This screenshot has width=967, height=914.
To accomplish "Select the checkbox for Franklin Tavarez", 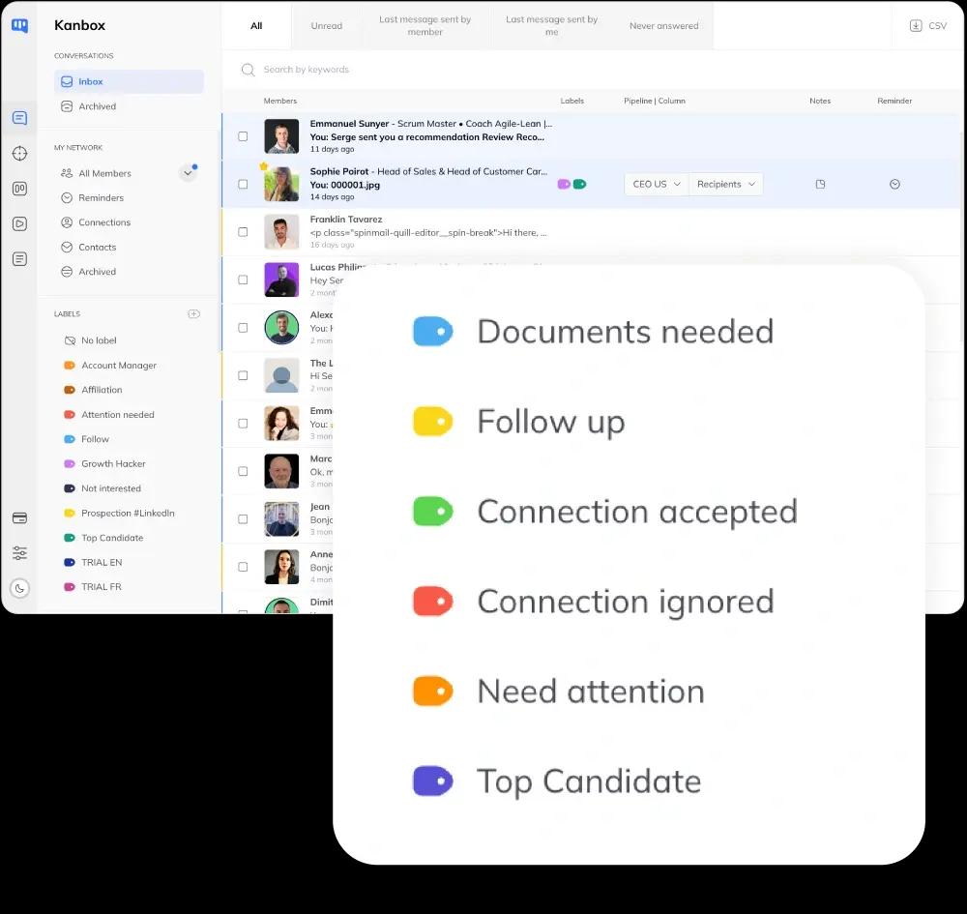I will (x=243, y=232).
